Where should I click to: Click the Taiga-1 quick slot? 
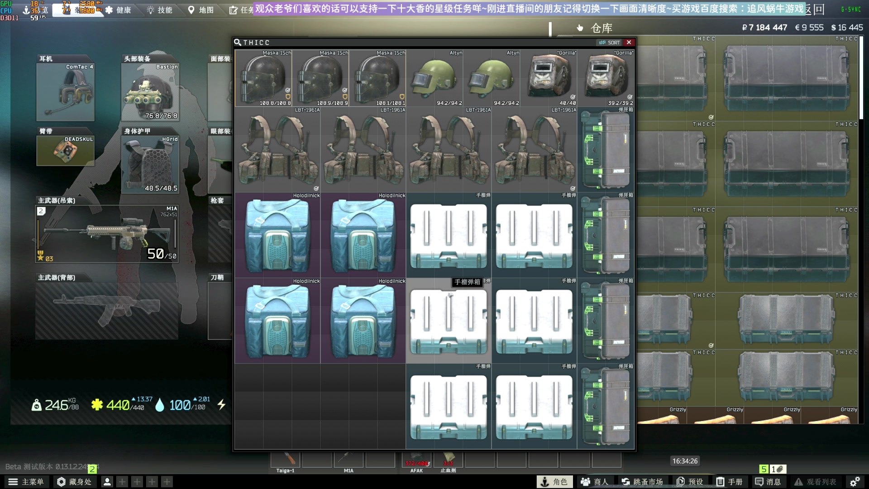coord(286,460)
